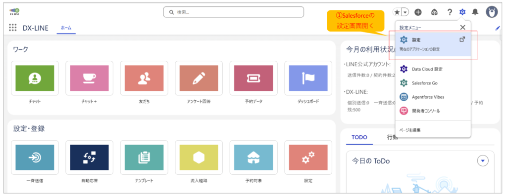Click the ワーク section heading
This screenshot has height=196, width=507.
coord(21,50)
